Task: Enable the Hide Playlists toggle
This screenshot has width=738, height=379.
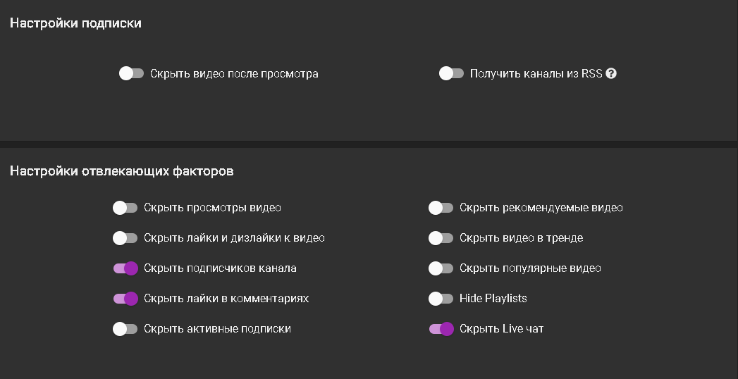Action: coord(441,299)
